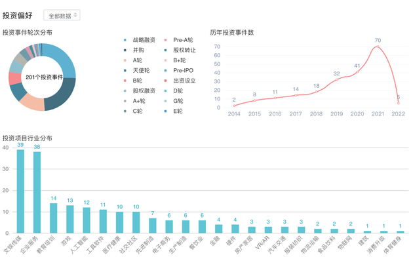The image size is (413, 261).
Task: Click the 天使轮 legend entry
Action: click(136, 71)
